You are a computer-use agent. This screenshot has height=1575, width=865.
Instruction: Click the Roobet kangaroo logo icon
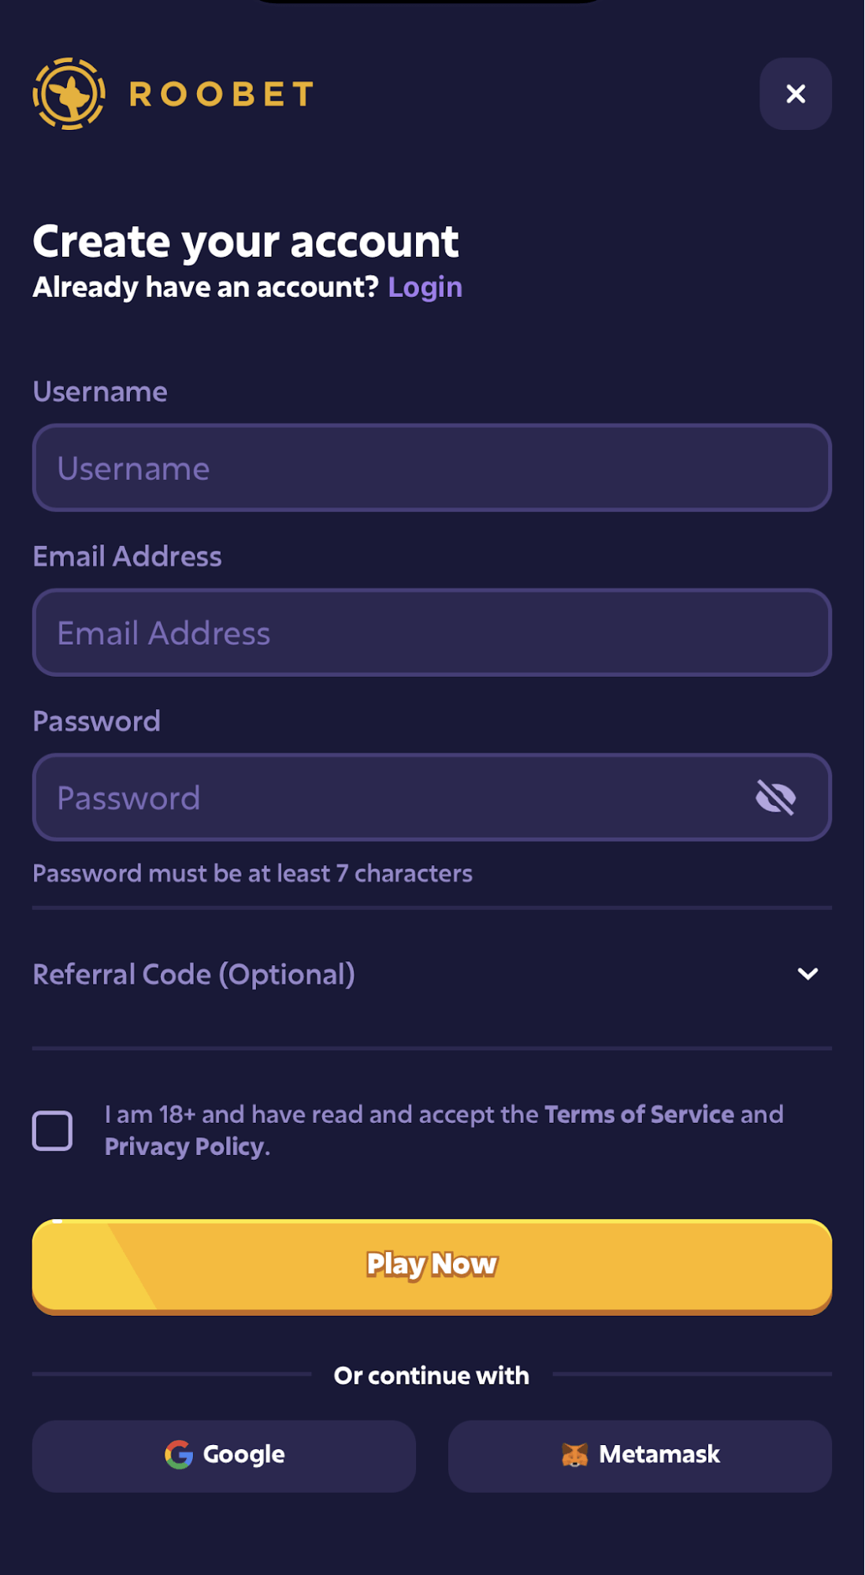[x=69, y=94]
